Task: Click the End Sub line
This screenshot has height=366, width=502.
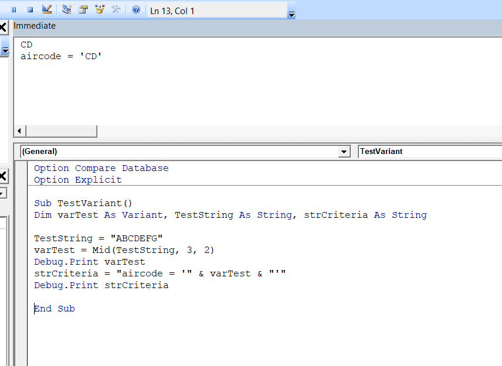Action: click(55, 309)
